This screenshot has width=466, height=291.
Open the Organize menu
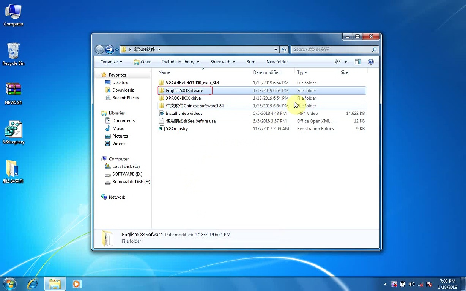[x=112, y=62]
